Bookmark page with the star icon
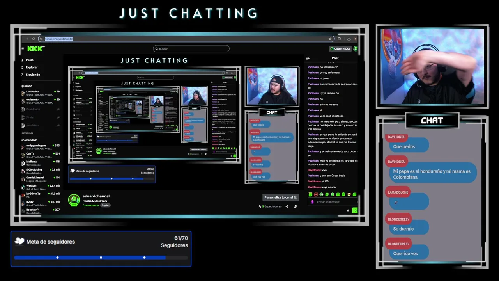 click(330, 39)
